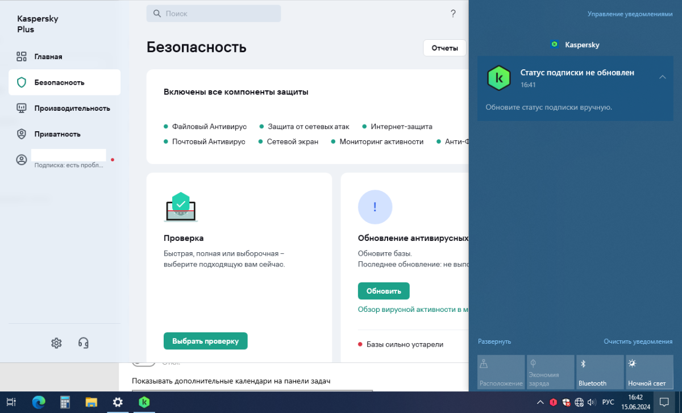Click Включены все компоненты защиты heading
The image size is (682, 413).
(x=236, y=92)
